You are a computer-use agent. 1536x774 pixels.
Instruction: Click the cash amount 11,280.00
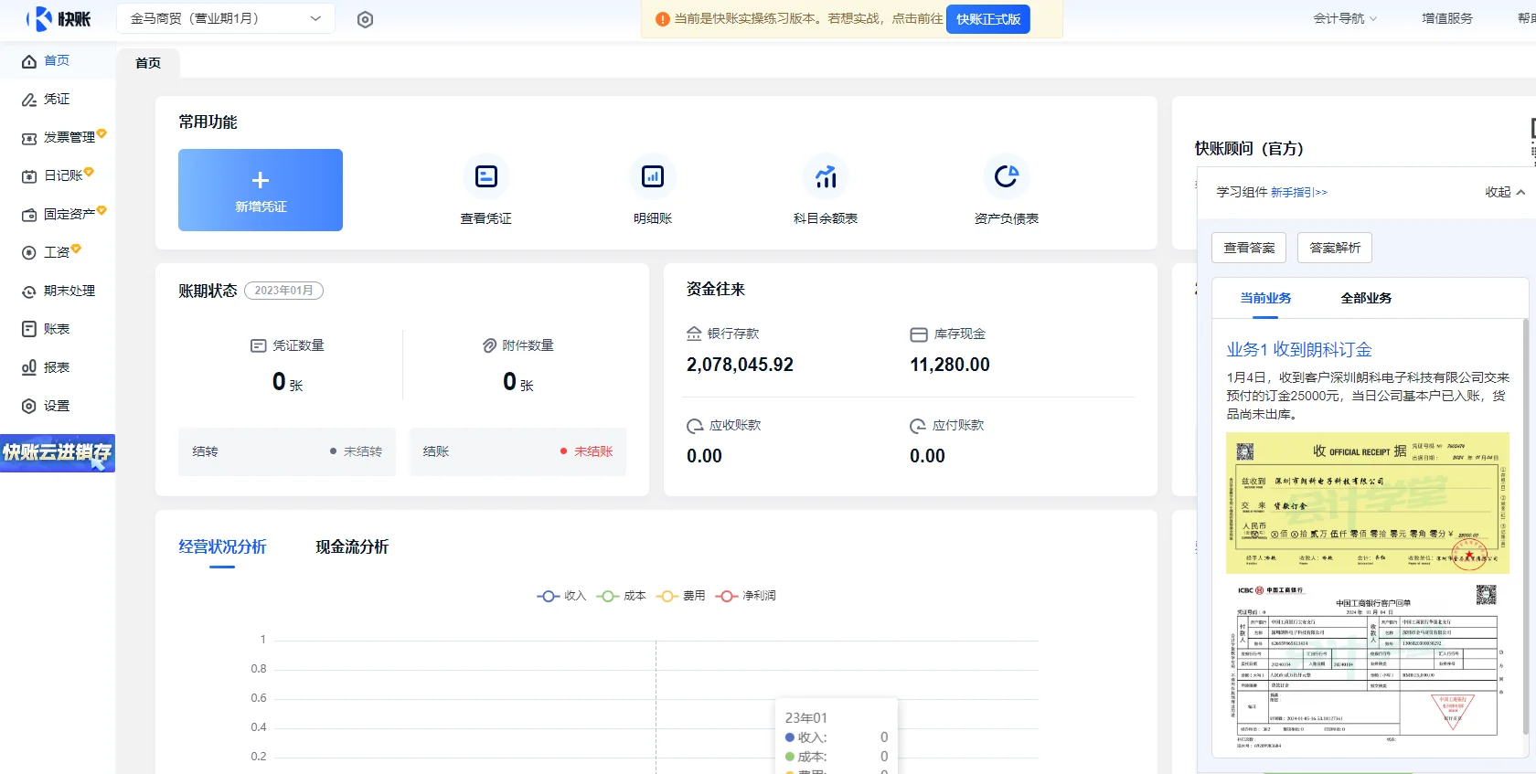(950, 365)
